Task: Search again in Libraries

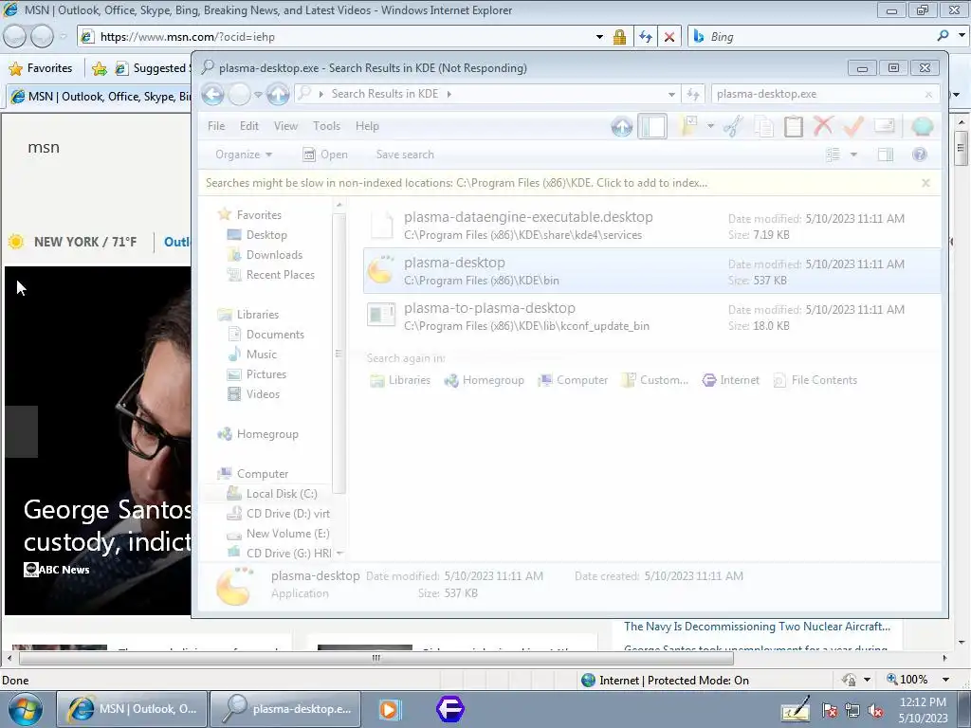Action: click(400, 380)
